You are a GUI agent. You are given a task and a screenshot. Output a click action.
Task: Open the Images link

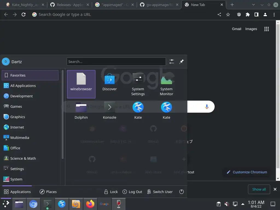[251, 29]
